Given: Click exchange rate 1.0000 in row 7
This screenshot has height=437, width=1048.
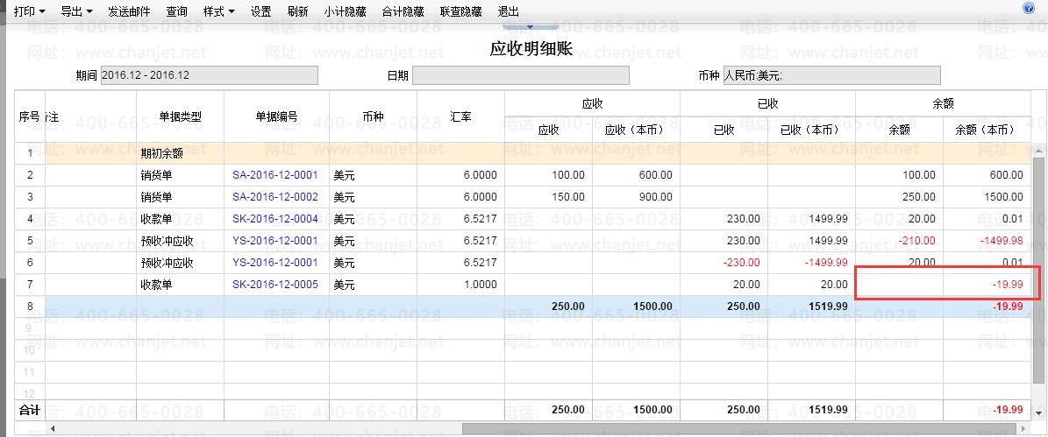Looking at the screenshot, I should [x=480, y=285].
